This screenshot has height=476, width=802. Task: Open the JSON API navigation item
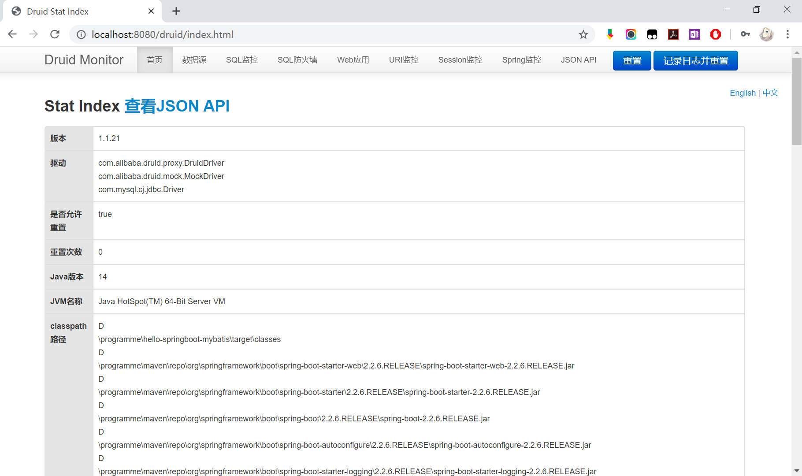point(579,60)
